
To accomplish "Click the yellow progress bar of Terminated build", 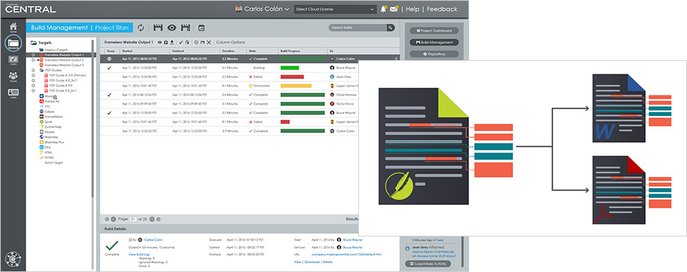I will pyautogui.click(x=296, y=85).
